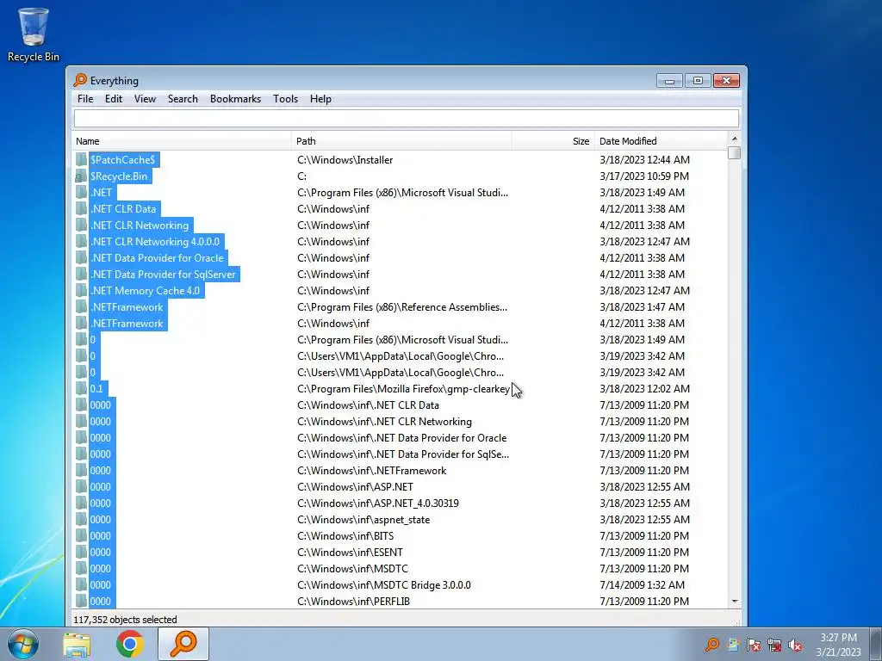This screenshot has height=661, width=882.
Task: Click the folder icon of .NET CLR Data
Action: tap(82, 208)
